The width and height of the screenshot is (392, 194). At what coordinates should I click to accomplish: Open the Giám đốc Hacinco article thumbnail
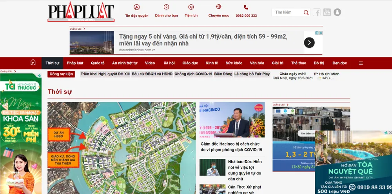tap(232, 120)
